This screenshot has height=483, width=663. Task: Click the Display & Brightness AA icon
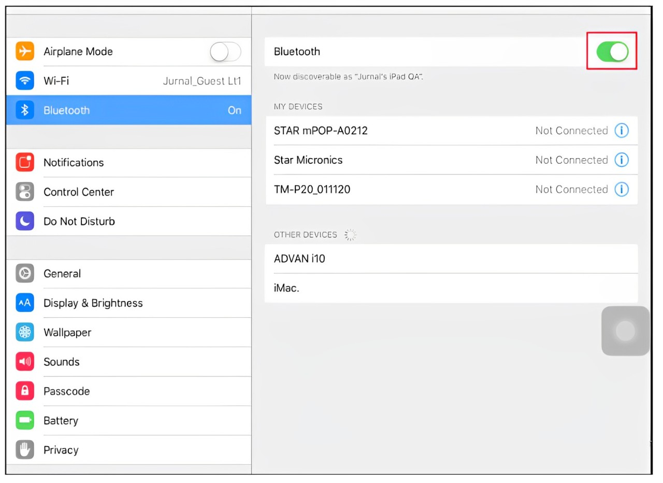(x=25, y=303)
